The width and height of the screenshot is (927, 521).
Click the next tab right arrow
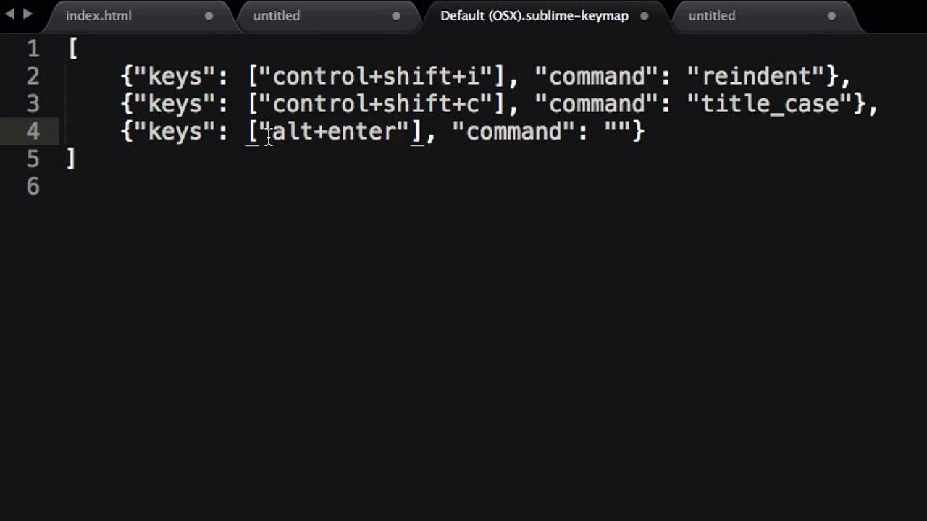pos(28,14)
